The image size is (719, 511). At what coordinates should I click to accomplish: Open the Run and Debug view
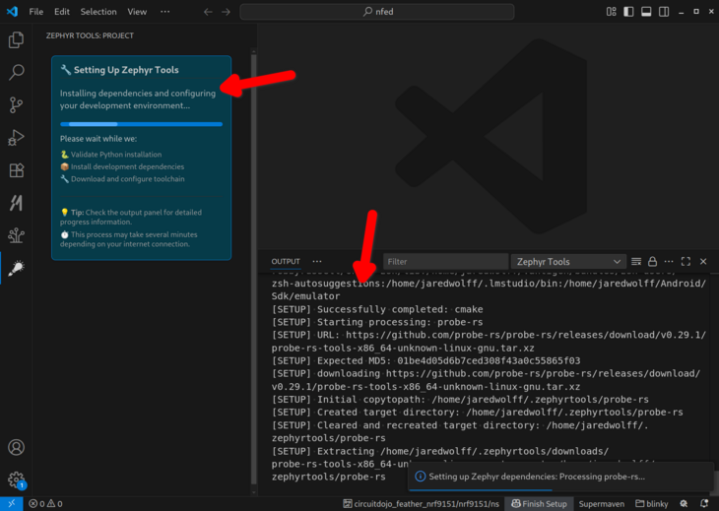(16, 138)
